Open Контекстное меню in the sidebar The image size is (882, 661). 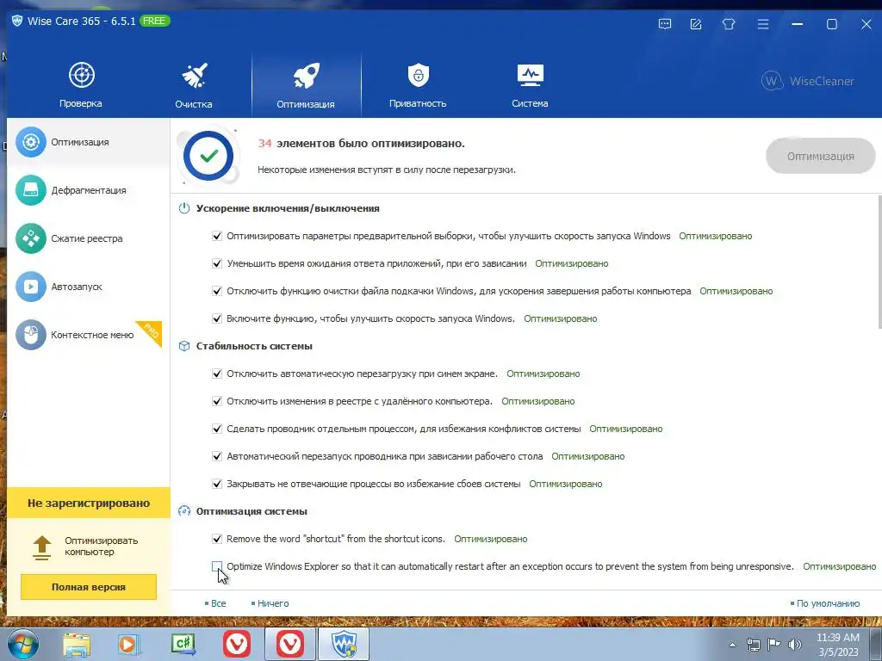pos(89,335)
